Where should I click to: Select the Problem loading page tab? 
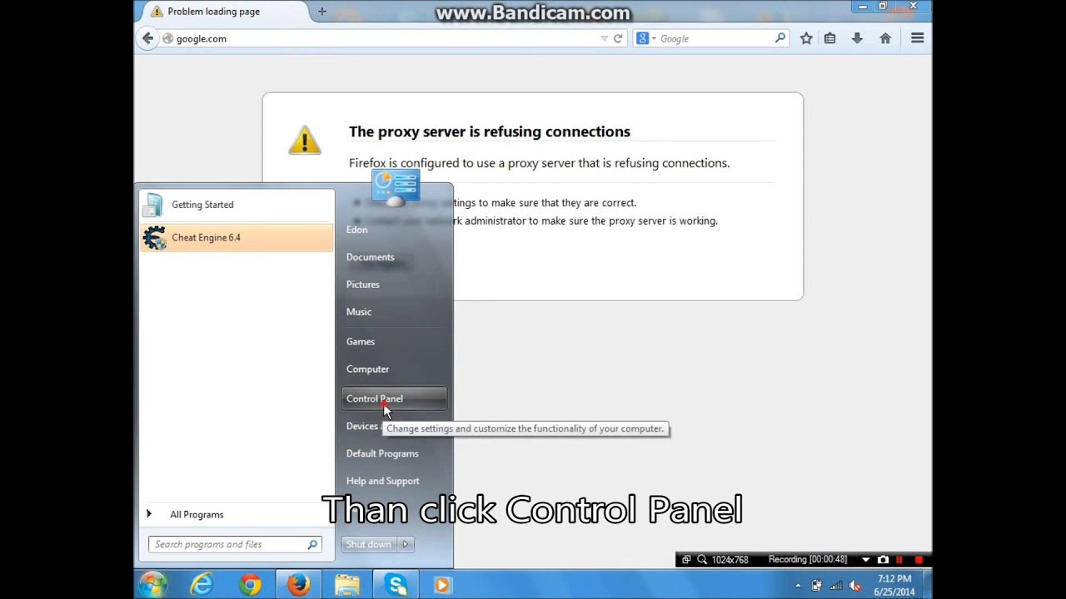[222, 12]
